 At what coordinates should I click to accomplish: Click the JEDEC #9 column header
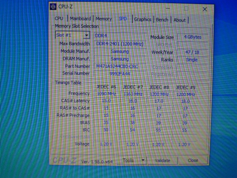[x=186, y=88]
